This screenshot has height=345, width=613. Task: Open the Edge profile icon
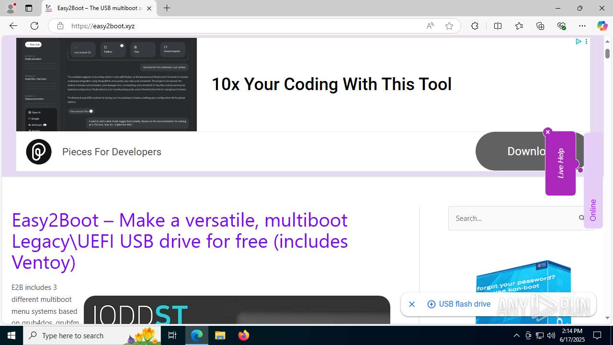(11, 8)
